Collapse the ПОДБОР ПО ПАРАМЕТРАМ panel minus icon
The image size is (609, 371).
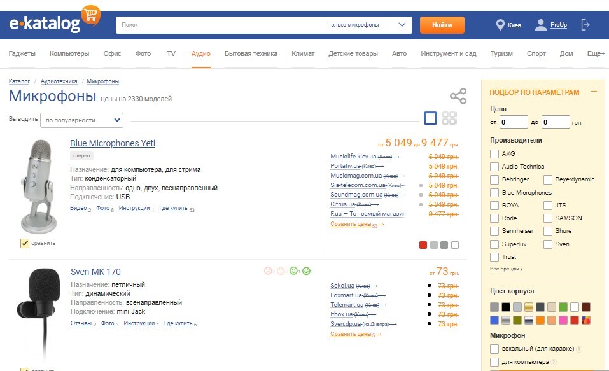pos(593,92)
